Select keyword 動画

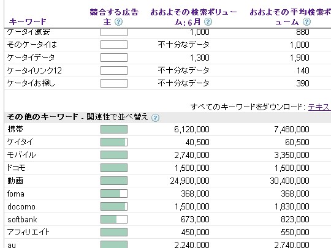coord(15,181)
